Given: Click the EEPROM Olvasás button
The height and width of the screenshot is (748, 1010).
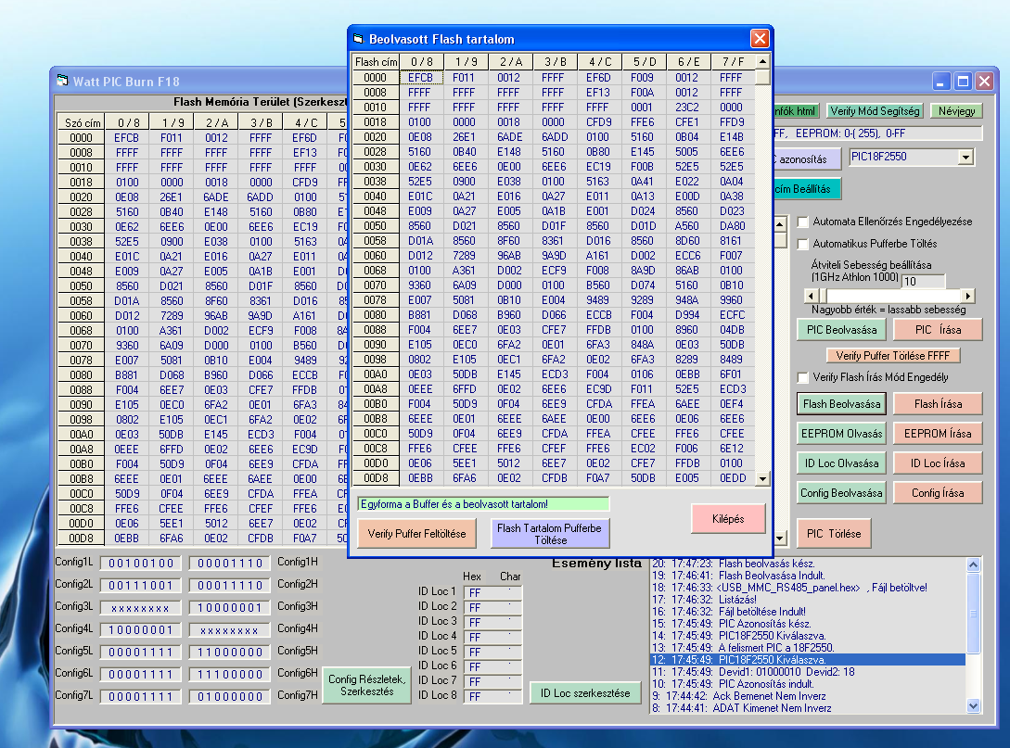Looking at the screenshot, I should pos(841,433).
